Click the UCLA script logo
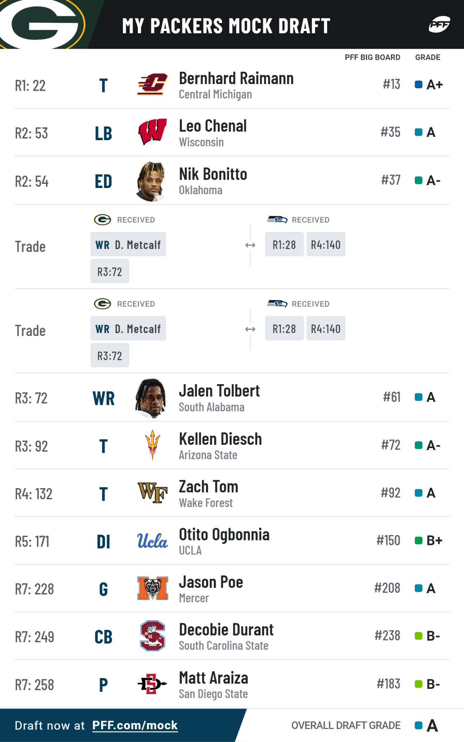Image resolution: width=464 pixels, height=742 pixels. click(152, 540)
